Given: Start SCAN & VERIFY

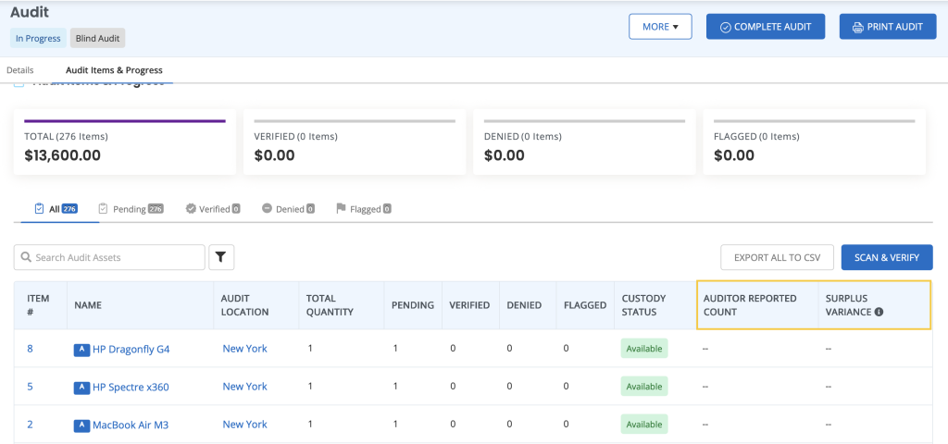Looking at the screenshot, I should (x=886, y=257).
